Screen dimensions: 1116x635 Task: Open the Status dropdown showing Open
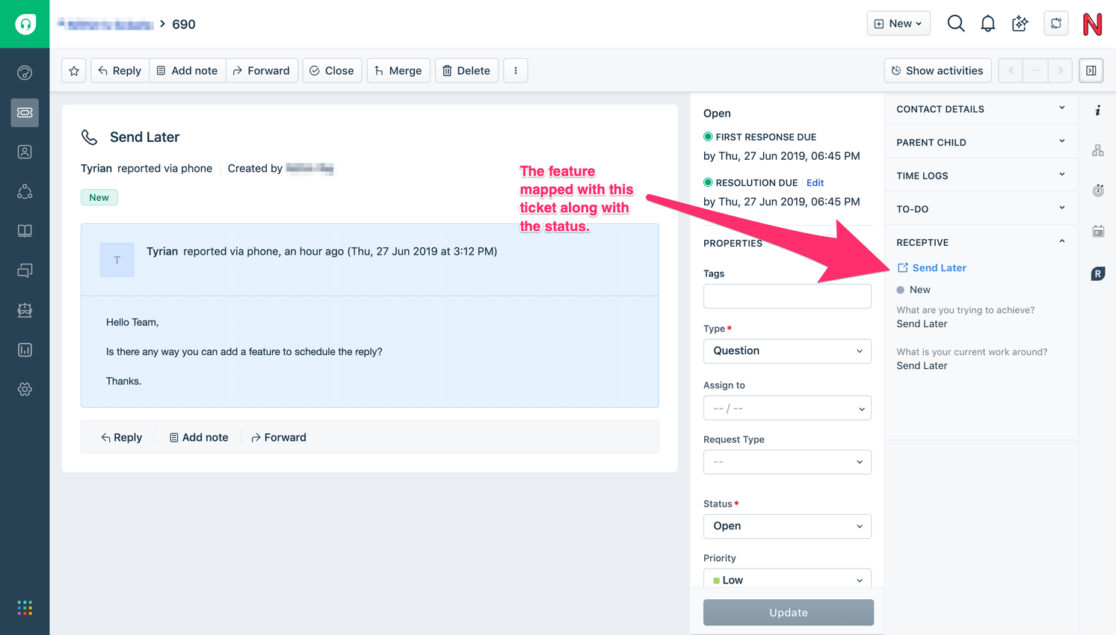[x=786, y=526]
